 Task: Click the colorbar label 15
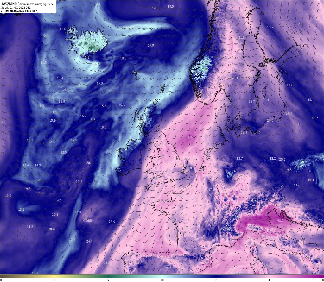point(216,280)
